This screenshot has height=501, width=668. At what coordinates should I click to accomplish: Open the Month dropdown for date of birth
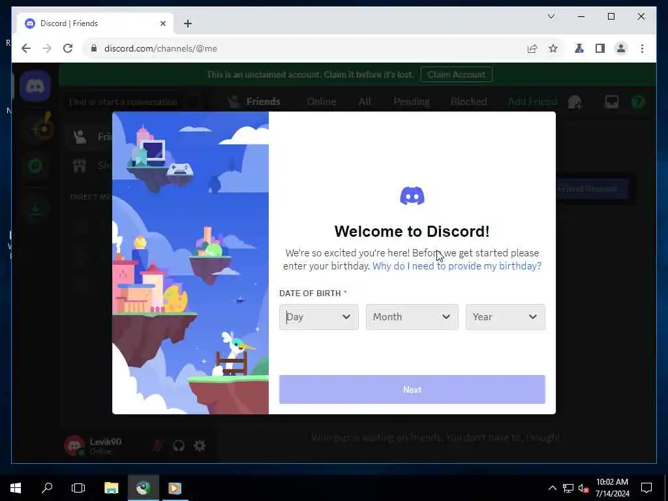(412, 317)
